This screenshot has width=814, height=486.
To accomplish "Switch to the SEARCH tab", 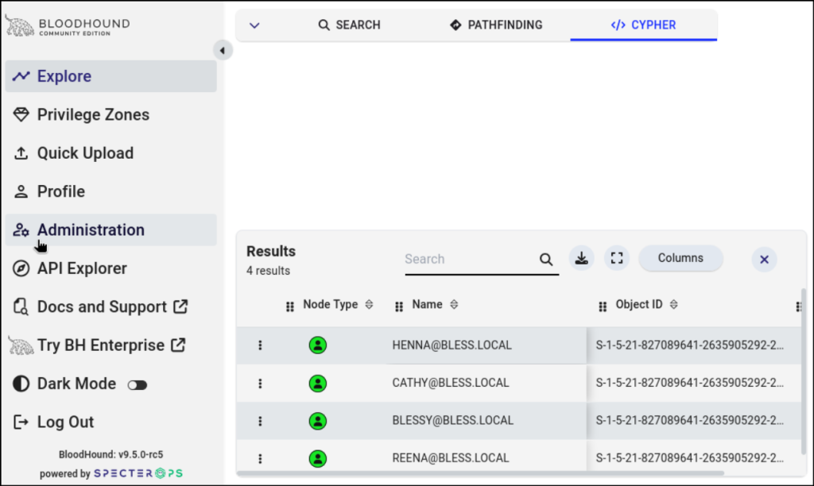I will pyautogui.click(x=350, y=25).
